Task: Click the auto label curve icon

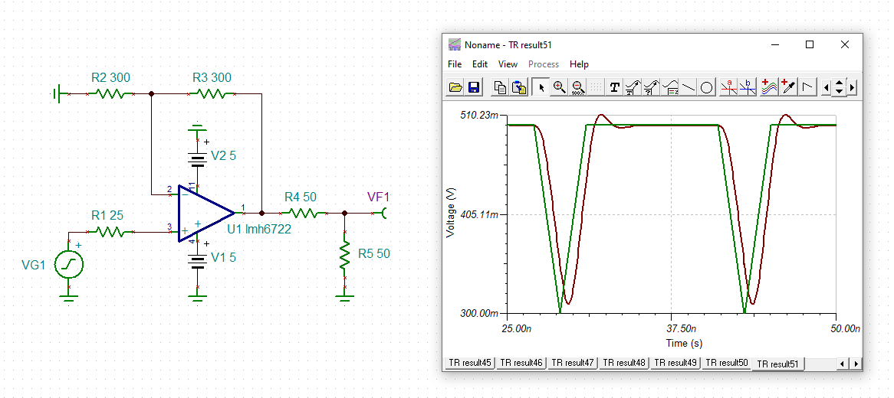Action: coord(633,87)
